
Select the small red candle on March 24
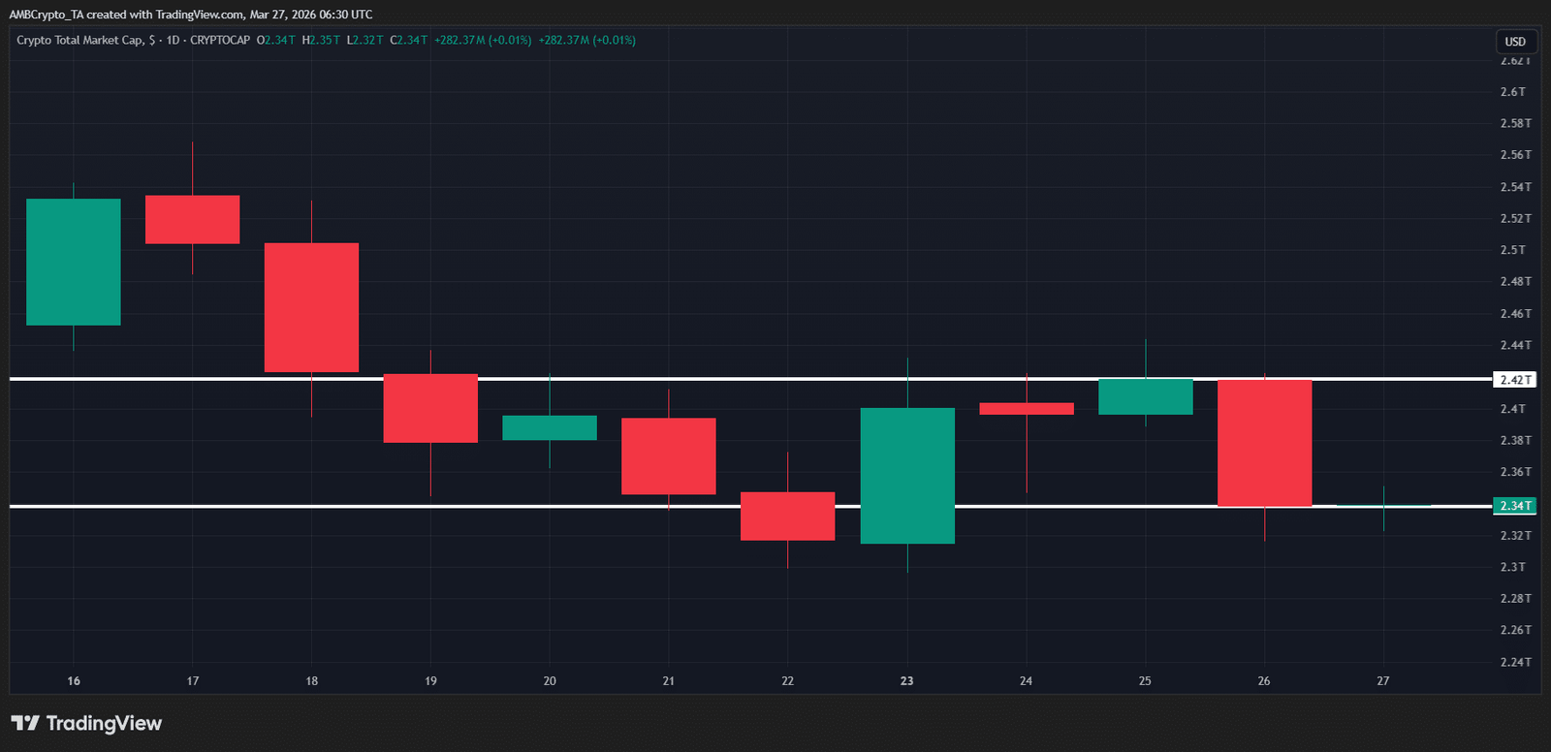pyautogui.click(x=1027, y=409)
